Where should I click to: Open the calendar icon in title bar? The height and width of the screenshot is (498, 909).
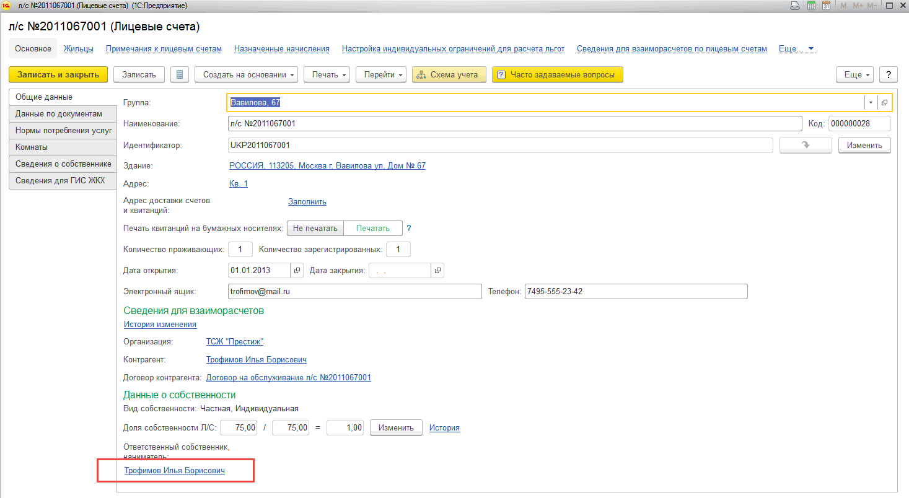pos(826,6)
